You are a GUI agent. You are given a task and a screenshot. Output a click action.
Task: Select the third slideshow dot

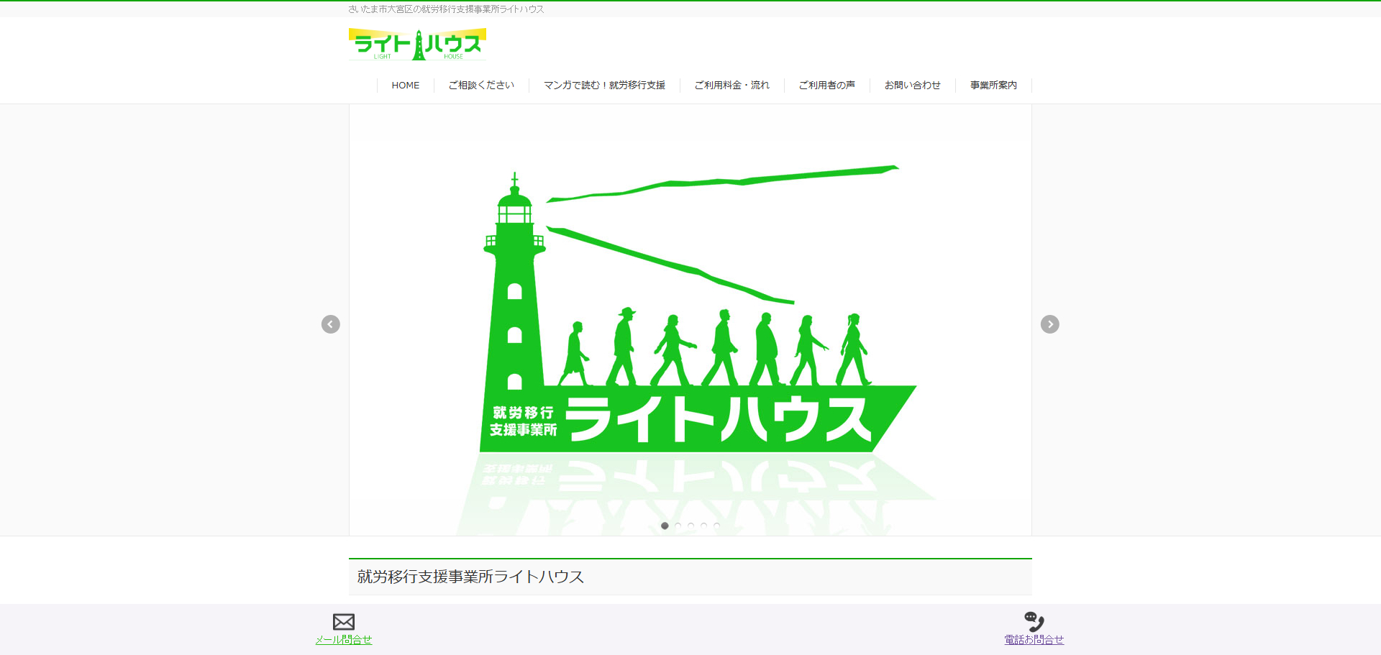click(690, 526)
